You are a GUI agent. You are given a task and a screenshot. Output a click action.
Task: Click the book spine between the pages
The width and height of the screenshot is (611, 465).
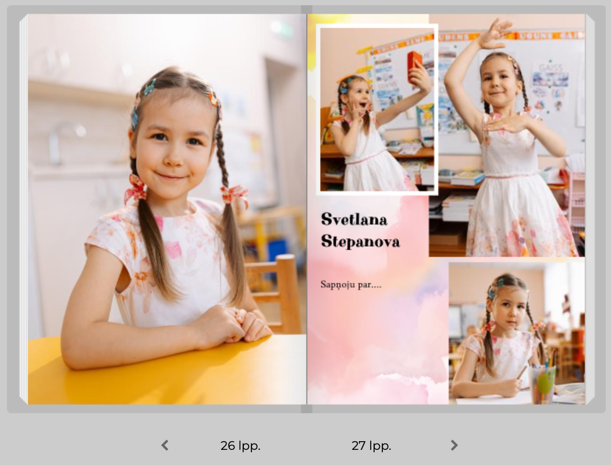coord(307,210)
